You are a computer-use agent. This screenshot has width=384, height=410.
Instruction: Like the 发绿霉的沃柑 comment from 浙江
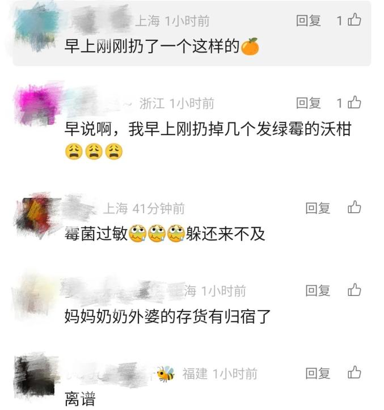click(355, 102)
